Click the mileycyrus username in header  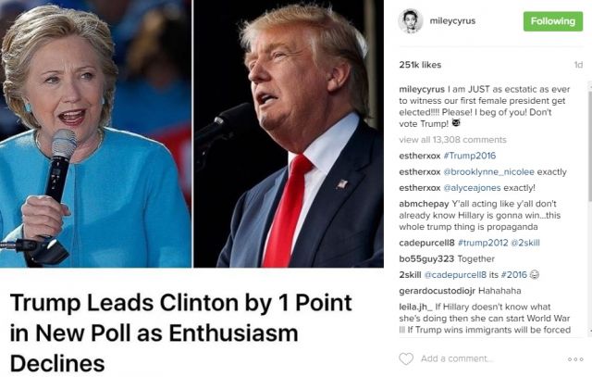click(452, 21)
